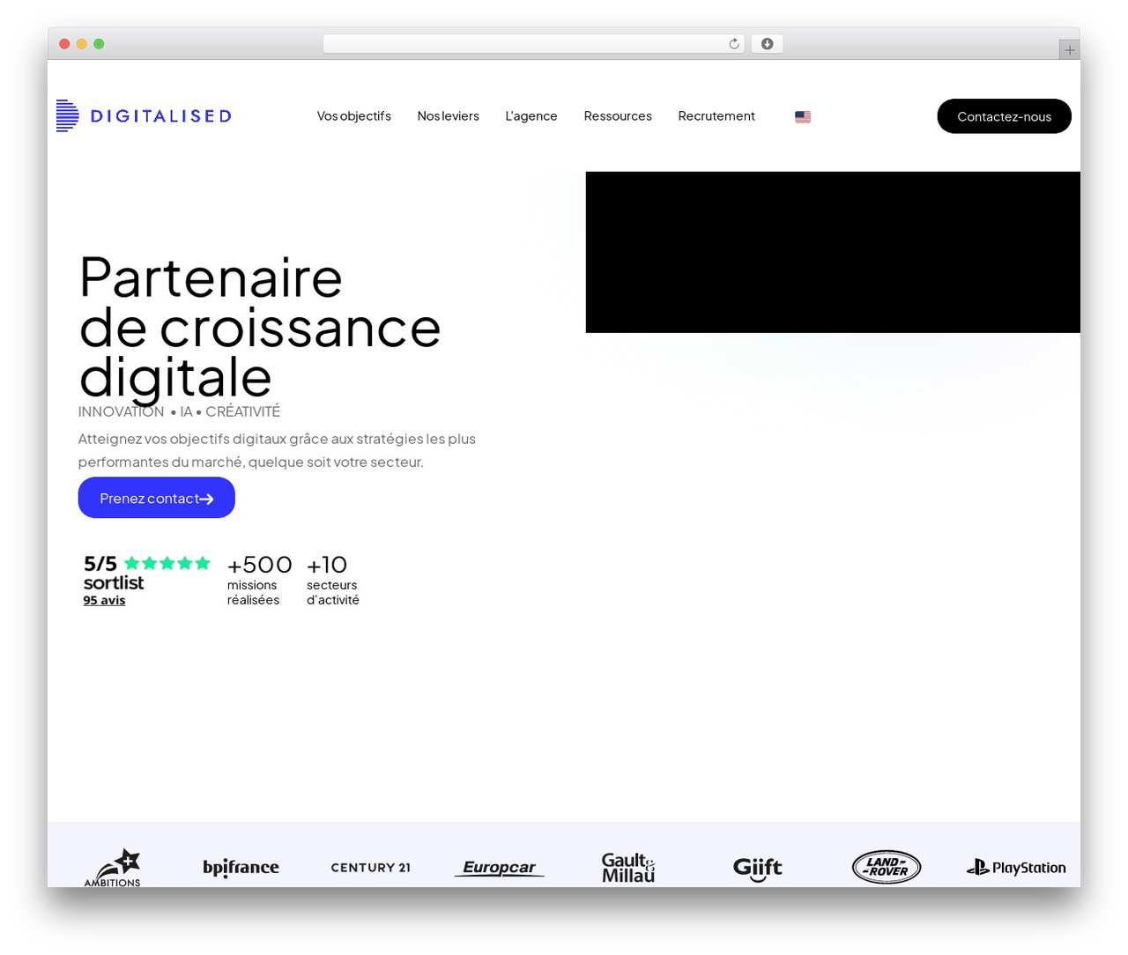The height and width of the screenshot is (955, 1128).
Task: Reload the page with the refresh icon
Action: point(734,44)
